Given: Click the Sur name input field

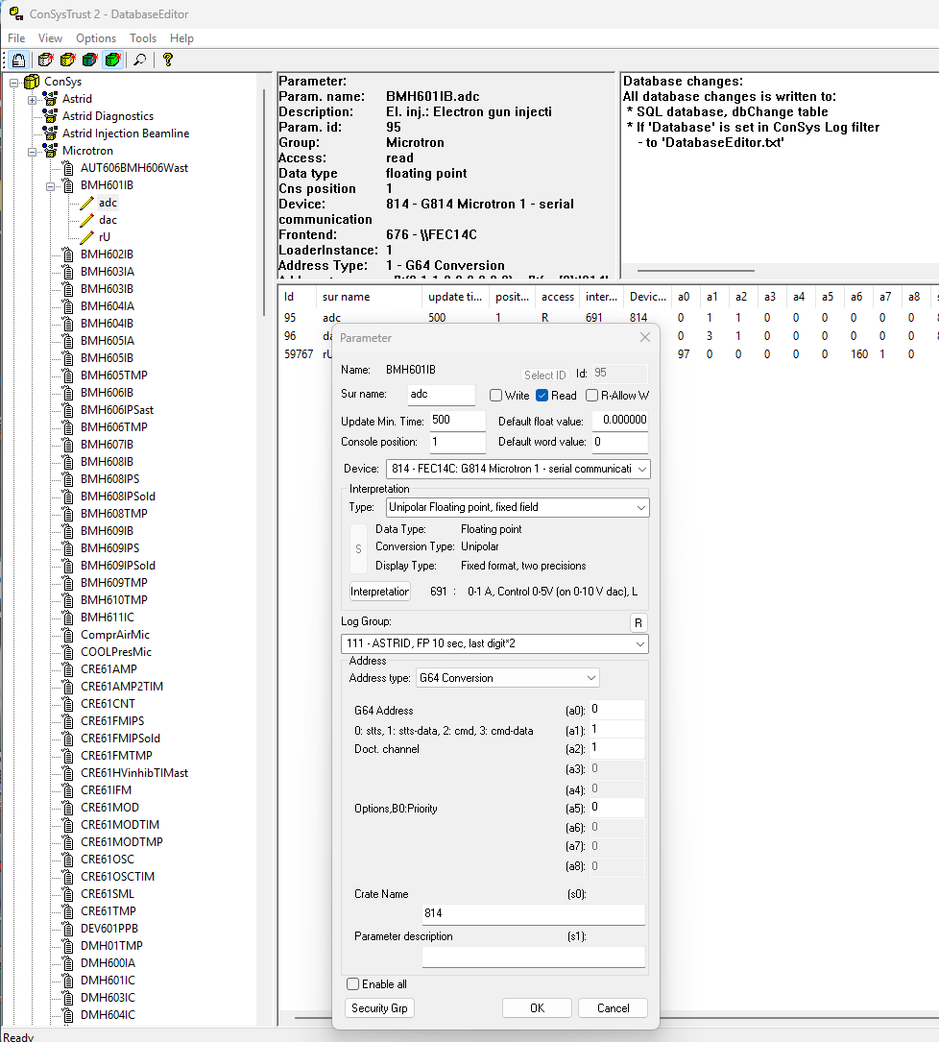Looking at the screenshot, I should click(441, 395).
